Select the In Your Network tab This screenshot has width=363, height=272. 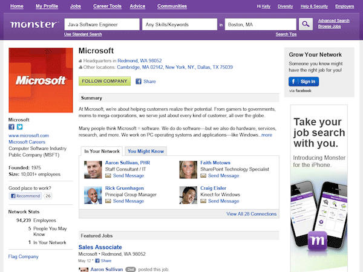pos(102,151)
